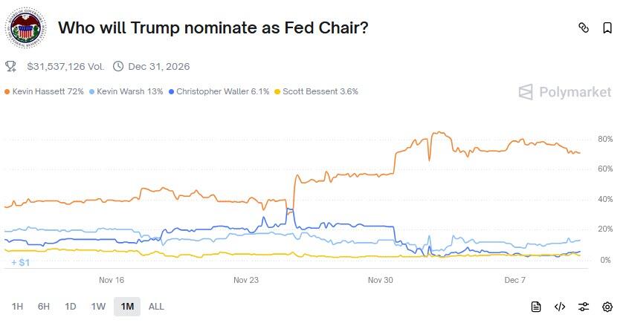629x323 pixels.
Task: Click the Federal Reserve seal thumbnail
Action: (x=26, y=27)
